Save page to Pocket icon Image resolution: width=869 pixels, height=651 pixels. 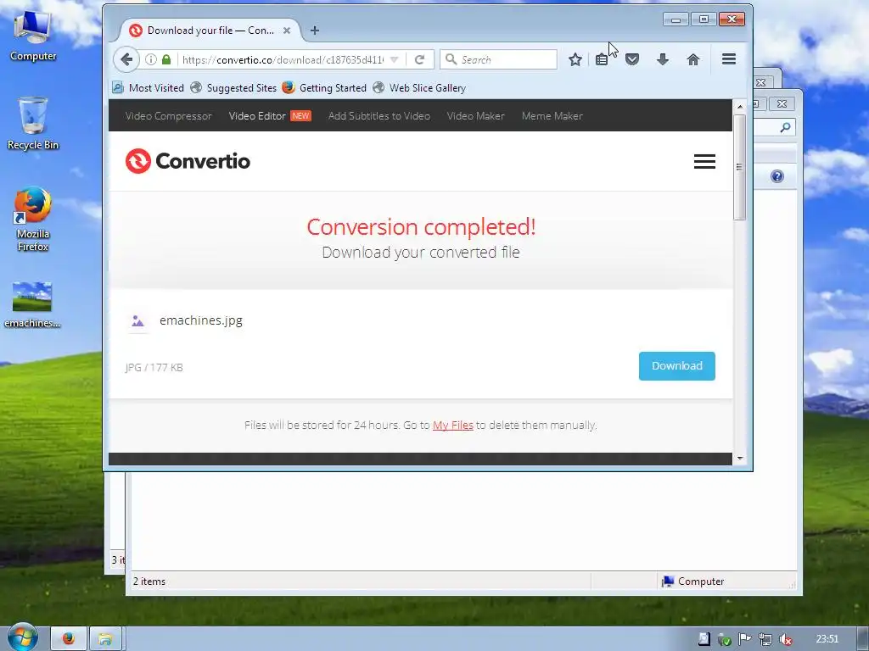tap(632, 59)
